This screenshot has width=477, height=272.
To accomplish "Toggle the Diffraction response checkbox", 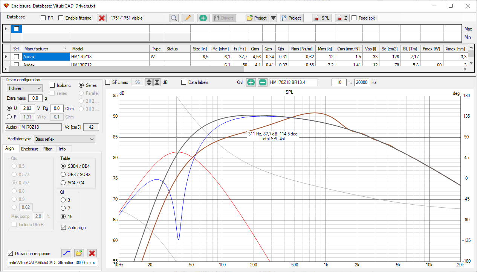I will 10,254.
